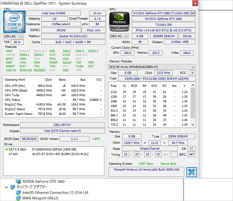Click the NVIDIA GeForce logo image
Screen dimensions: 233x201
[x=120, y=22]
